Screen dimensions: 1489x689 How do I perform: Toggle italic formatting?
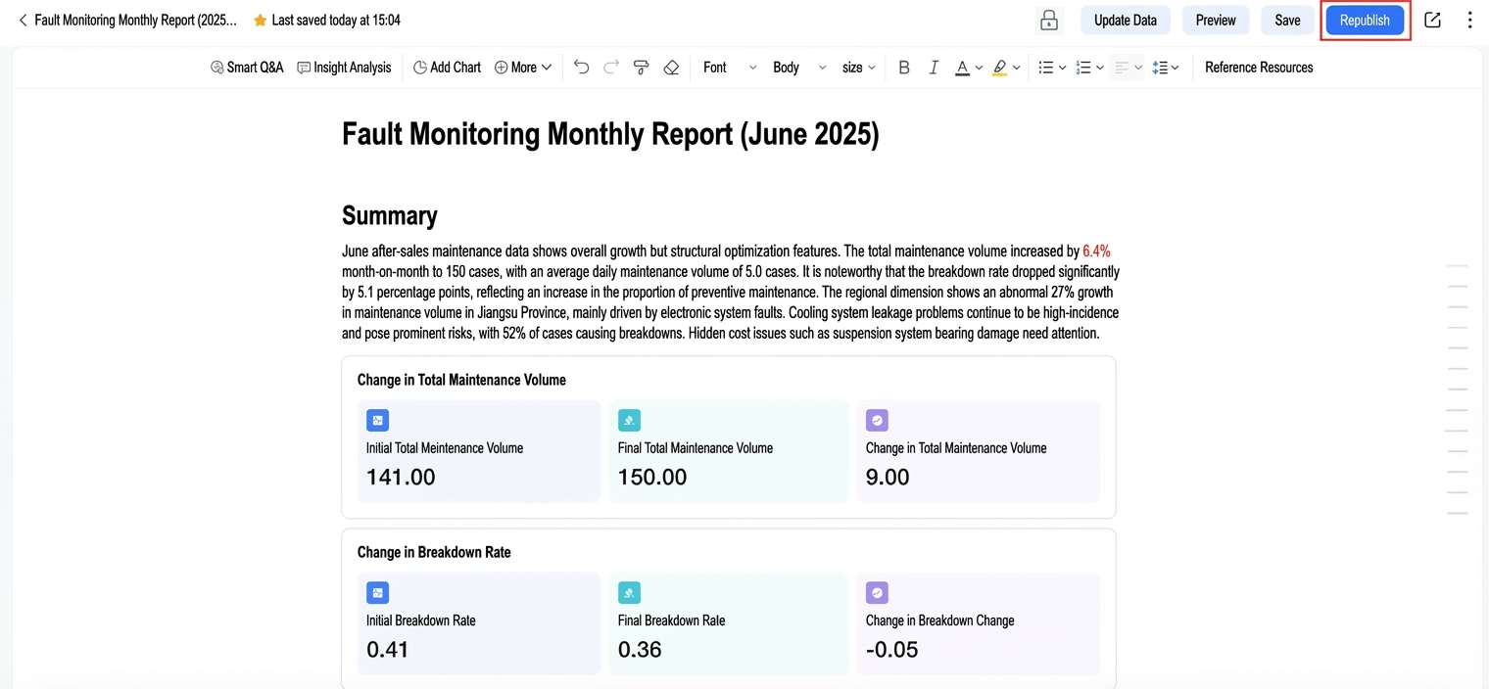(934, 68)
